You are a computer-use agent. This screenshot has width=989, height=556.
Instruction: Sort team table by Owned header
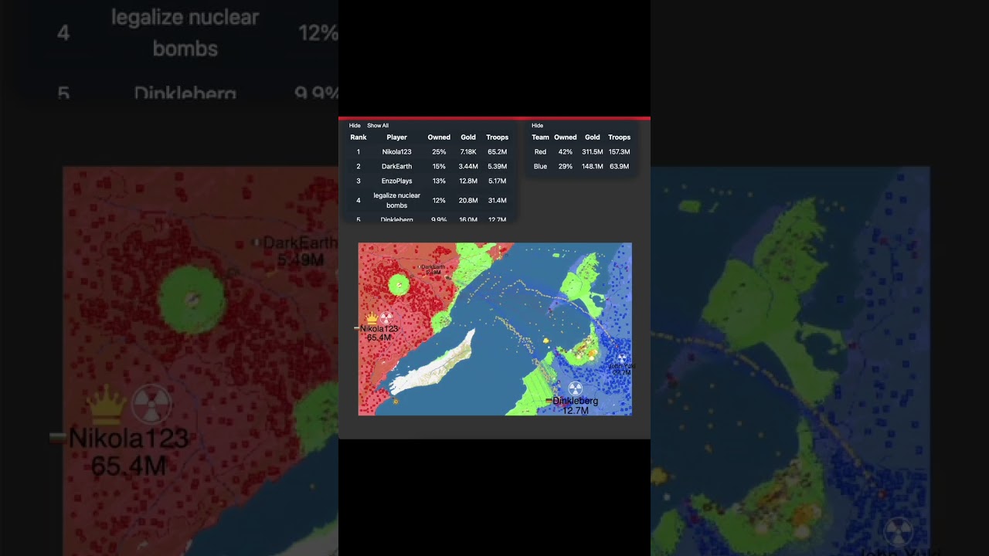(566, 137)
